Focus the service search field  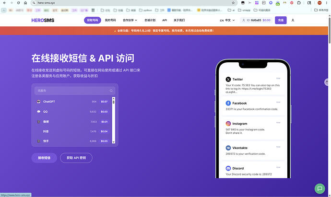[x=75, y=91]
